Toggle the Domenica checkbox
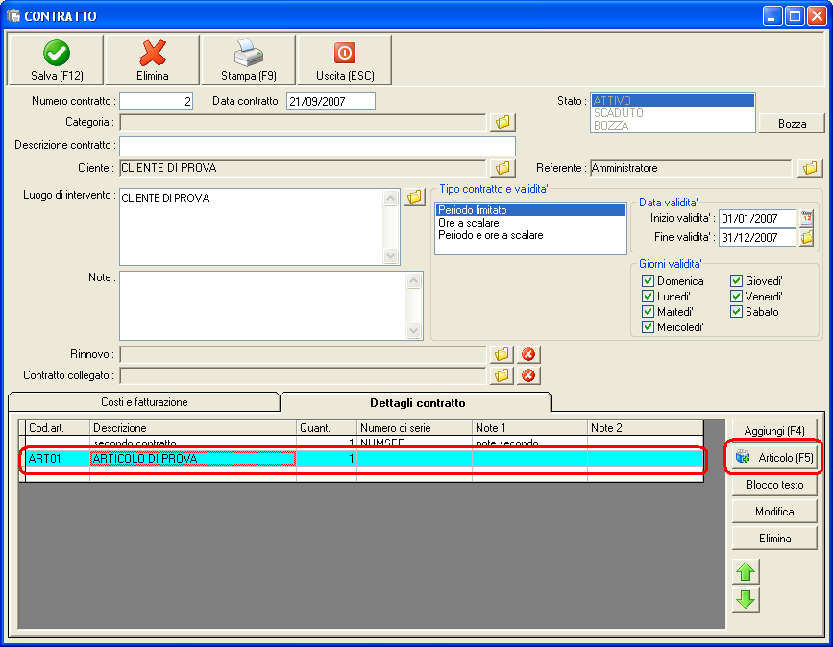 point(648,280)
